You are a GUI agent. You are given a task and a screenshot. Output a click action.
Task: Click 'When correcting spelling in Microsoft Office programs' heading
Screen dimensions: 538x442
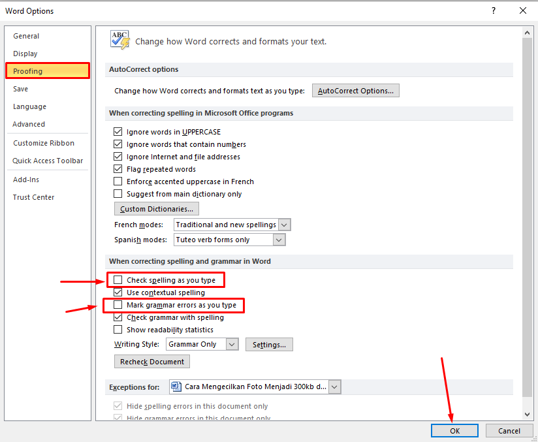click(201, 113)
